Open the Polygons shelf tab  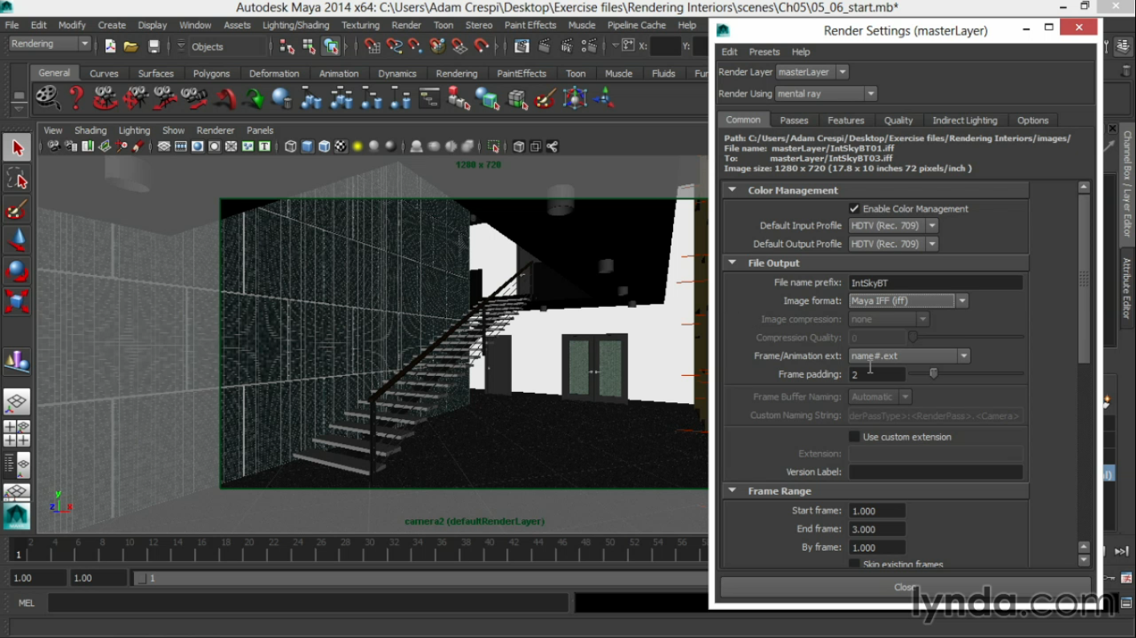tap(211, 74)
